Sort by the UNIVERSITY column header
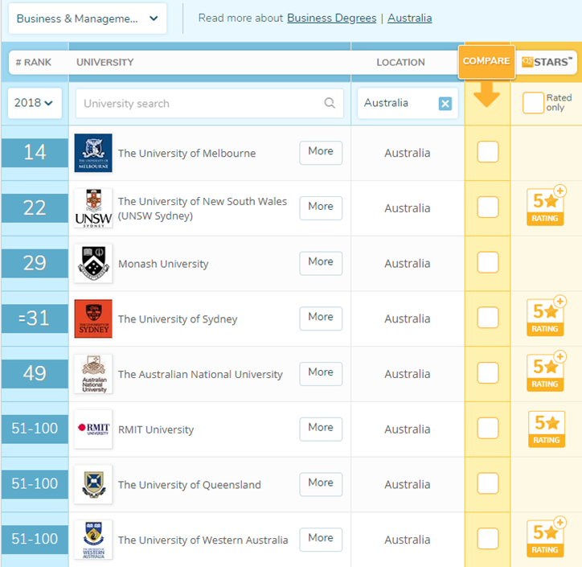This screenshot has width=582, height=567. 105,62
